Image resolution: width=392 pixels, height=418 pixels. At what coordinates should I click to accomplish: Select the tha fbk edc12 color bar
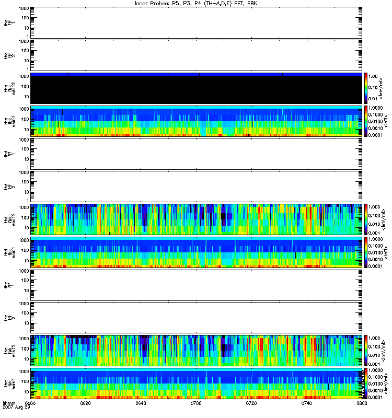click(366, 88)
